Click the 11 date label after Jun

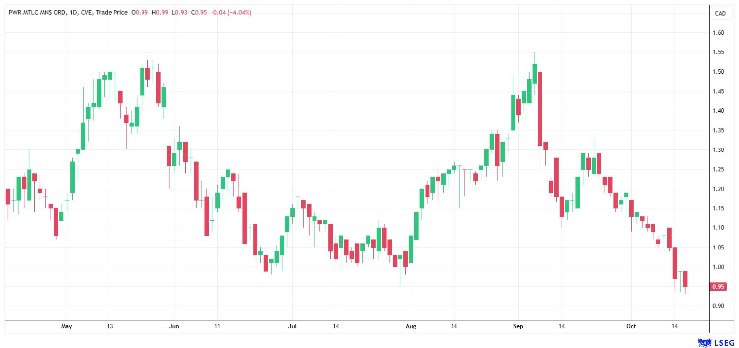pyautogui.click(x=217, y=326)
